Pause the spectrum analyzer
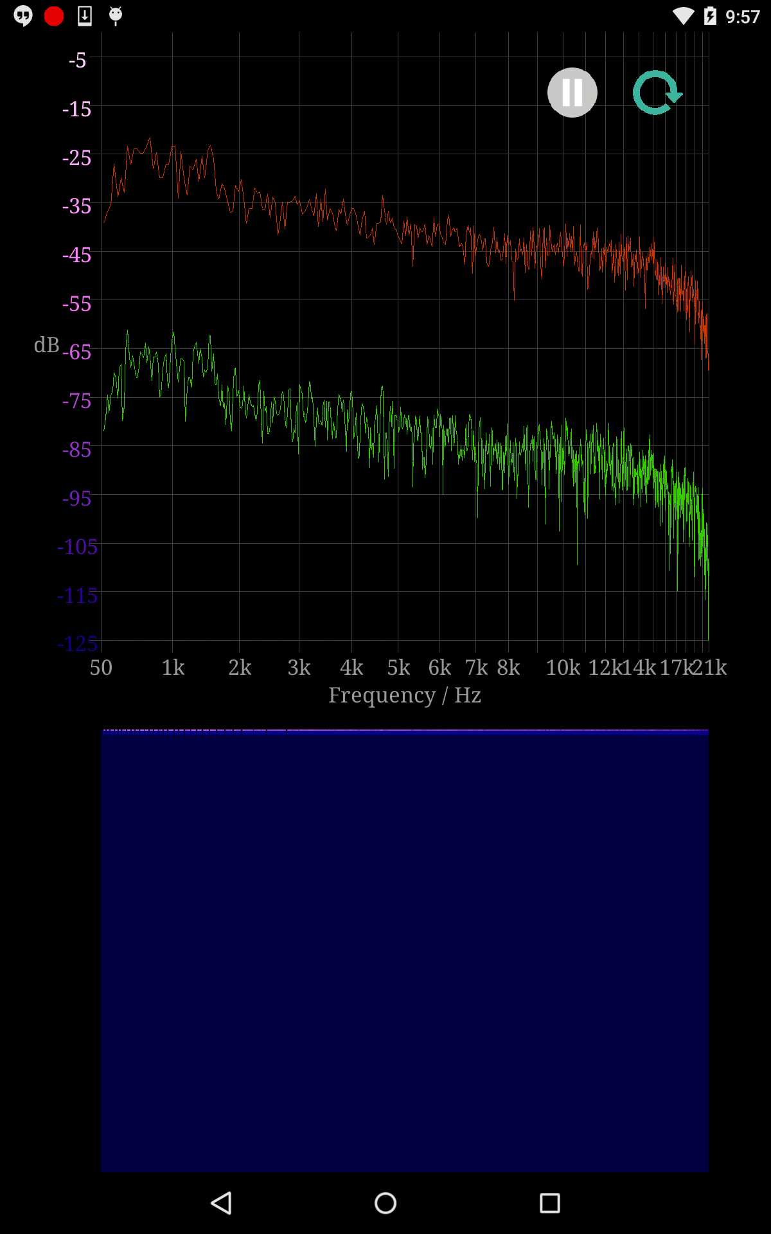The width and height of the screenshot is (771, 1234). tap(572, 93)
